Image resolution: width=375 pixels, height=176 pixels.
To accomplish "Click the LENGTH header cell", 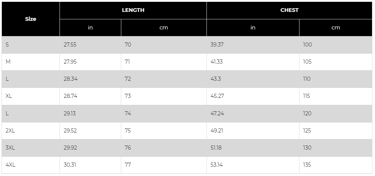I will point(133,10).
